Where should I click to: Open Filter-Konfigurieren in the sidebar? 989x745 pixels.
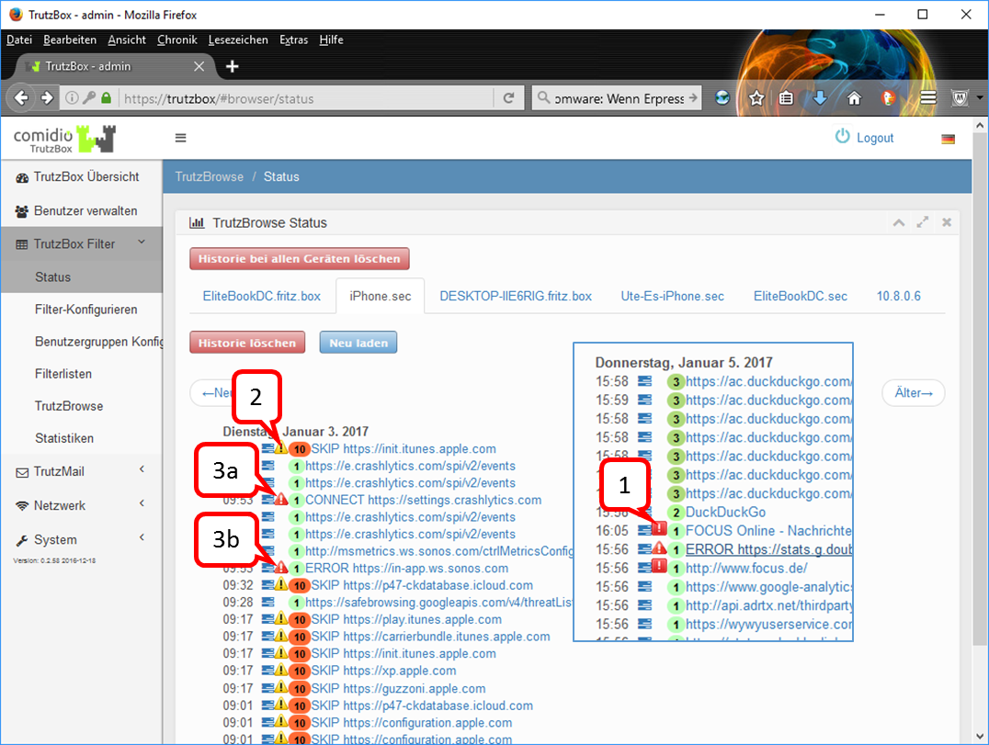point(85,310)
